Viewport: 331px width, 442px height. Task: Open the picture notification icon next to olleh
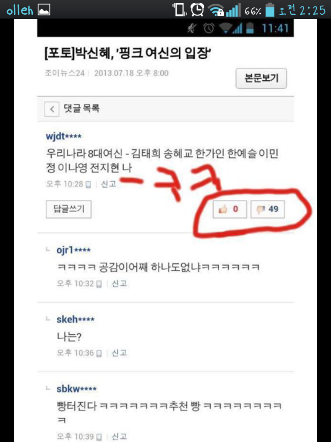point(44,10)
